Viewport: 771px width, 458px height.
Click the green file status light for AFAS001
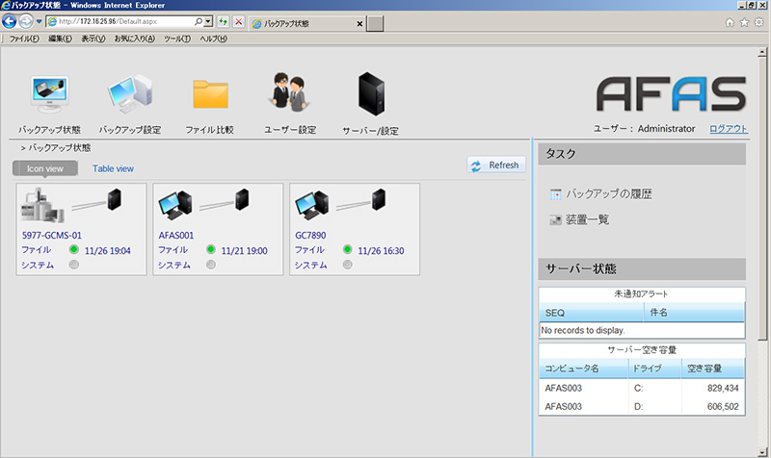pyautogui.click(x=211, y=249)
